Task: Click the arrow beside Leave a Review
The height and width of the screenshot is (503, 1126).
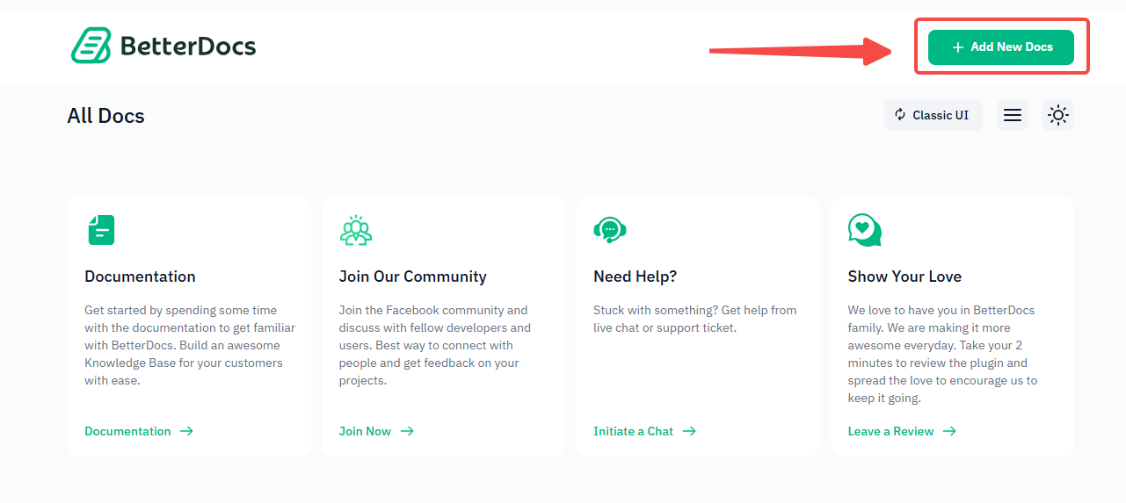Action: pos(949,431)
